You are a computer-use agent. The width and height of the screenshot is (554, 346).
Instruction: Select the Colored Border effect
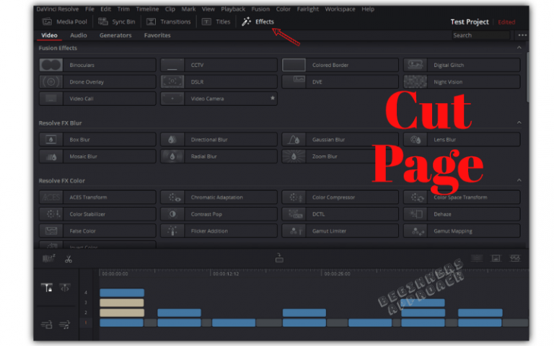pos(340,65)
